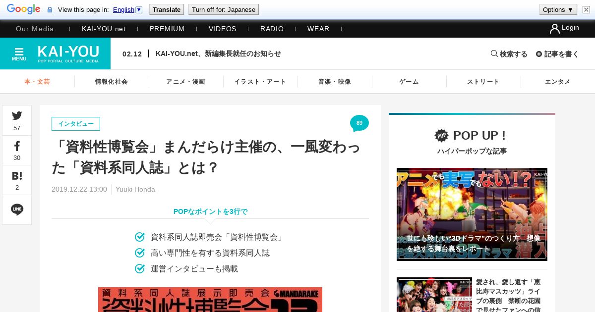Image resolution: width=595 pixels, height=312 pixels.
Task: Open the Options dropdown
Action: point(558,9)
